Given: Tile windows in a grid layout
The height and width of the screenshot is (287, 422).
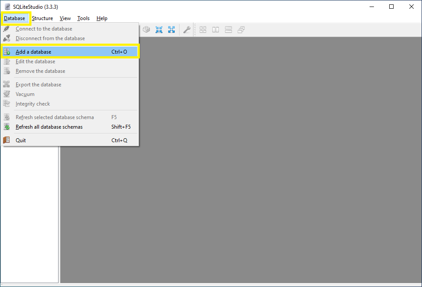Looking at the screenshot, I should [x=203, y=30].
